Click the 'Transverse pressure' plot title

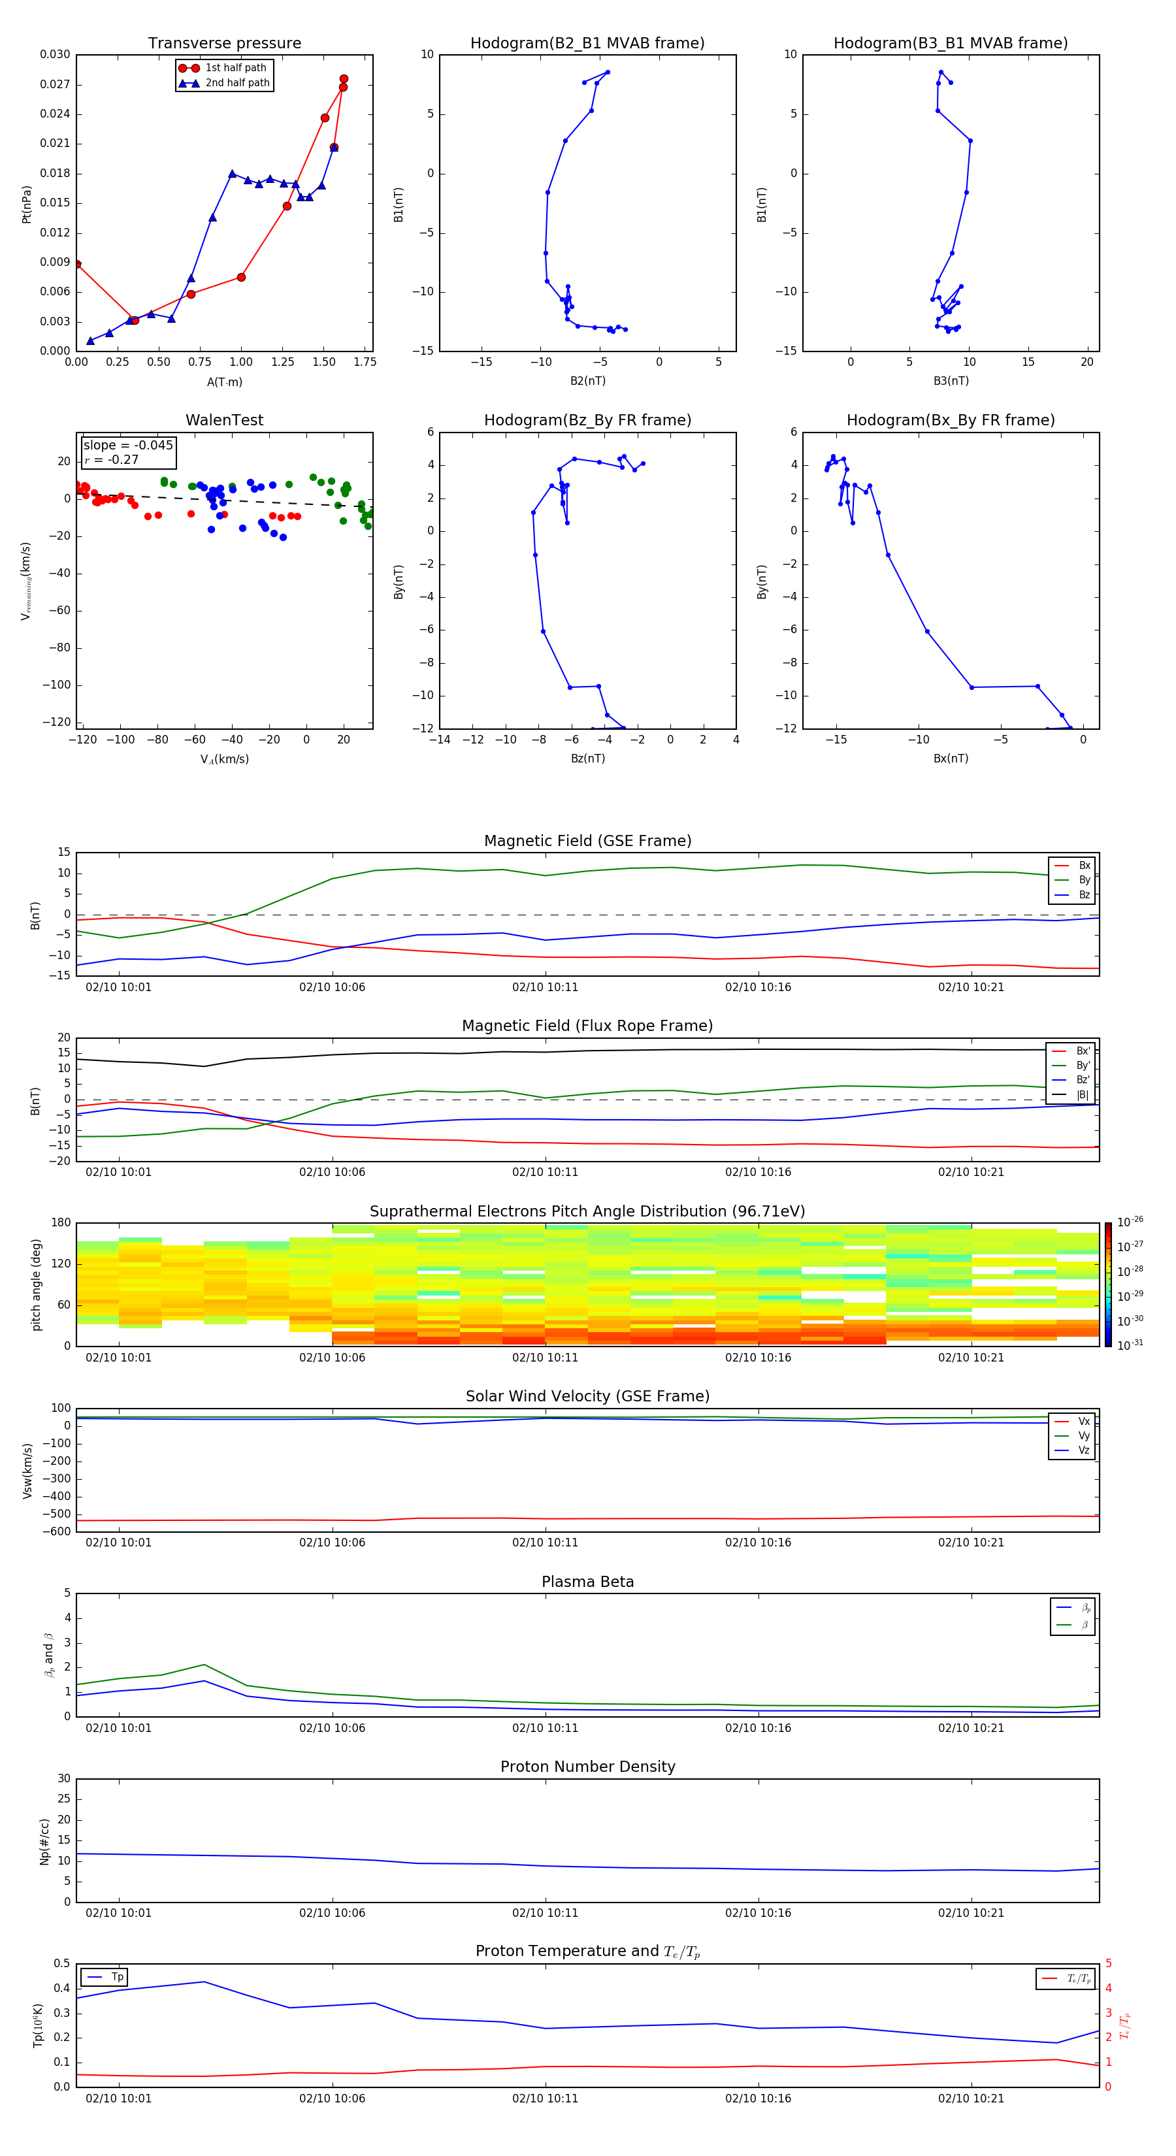click(224, 42)
